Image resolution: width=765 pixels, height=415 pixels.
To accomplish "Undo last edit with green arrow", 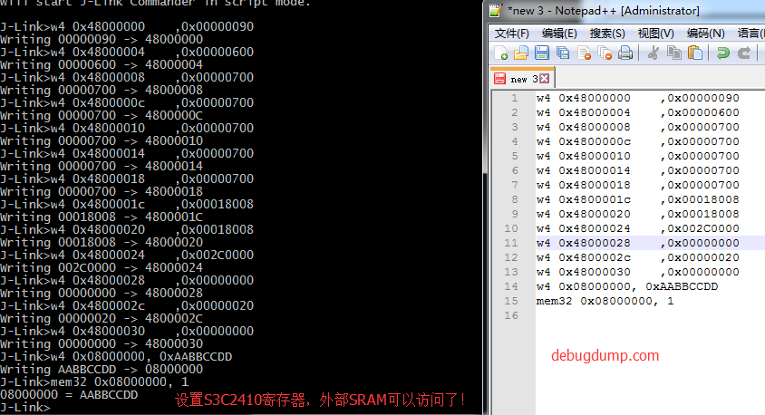I will click(x=723, y=53).
